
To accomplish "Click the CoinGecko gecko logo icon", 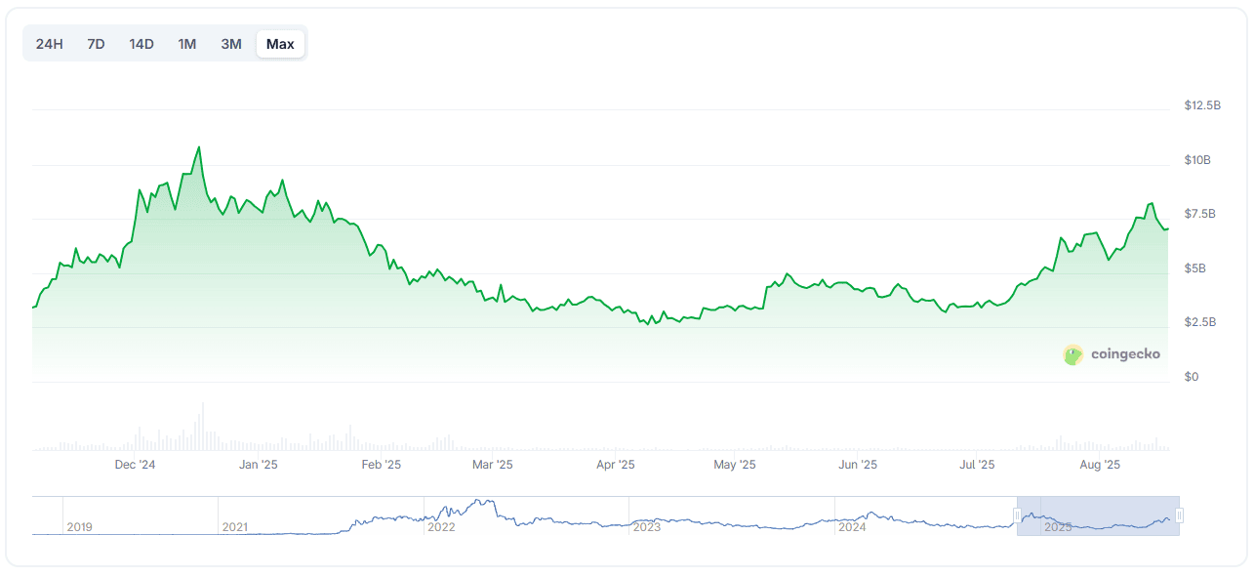I will tap(1073, 354).
